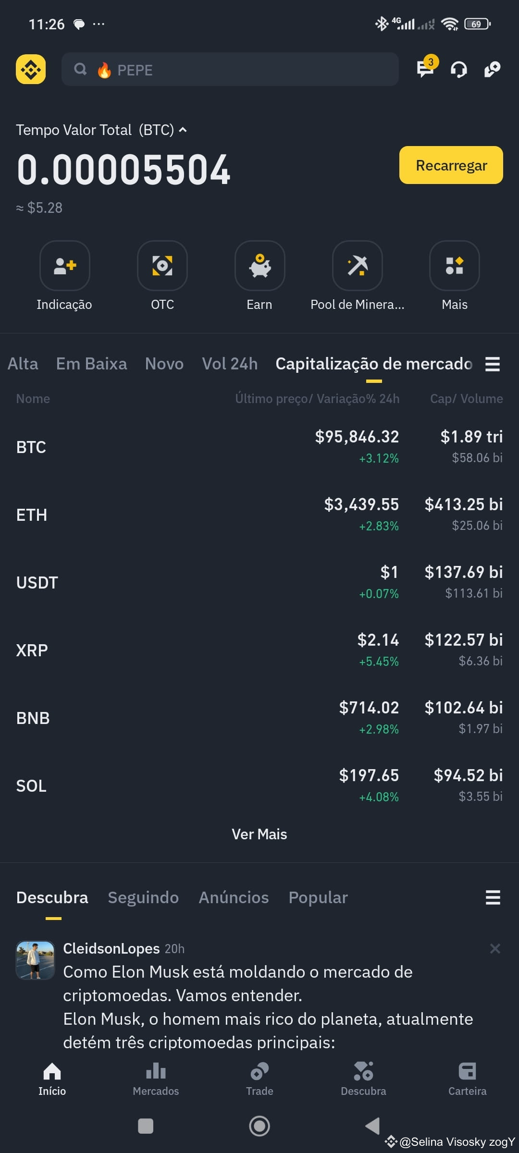Dismiss CleidsonLopes post with X
This screenshot has width=519, height=1153.
(495, 948)
